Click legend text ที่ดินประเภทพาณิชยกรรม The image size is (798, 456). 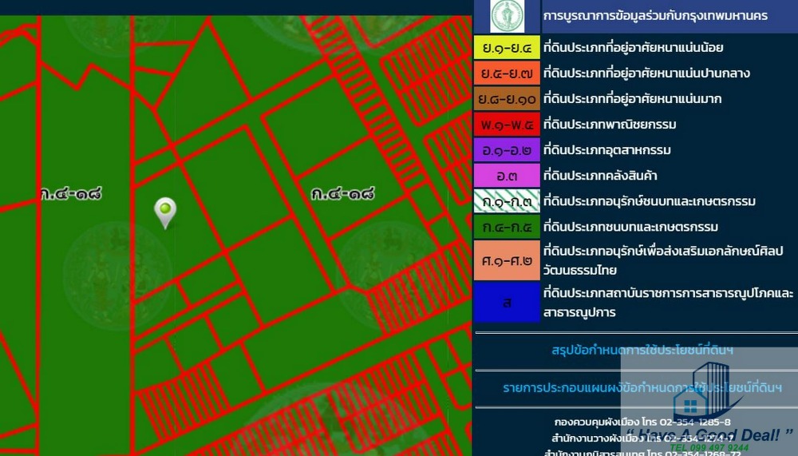tap(610, 125)
